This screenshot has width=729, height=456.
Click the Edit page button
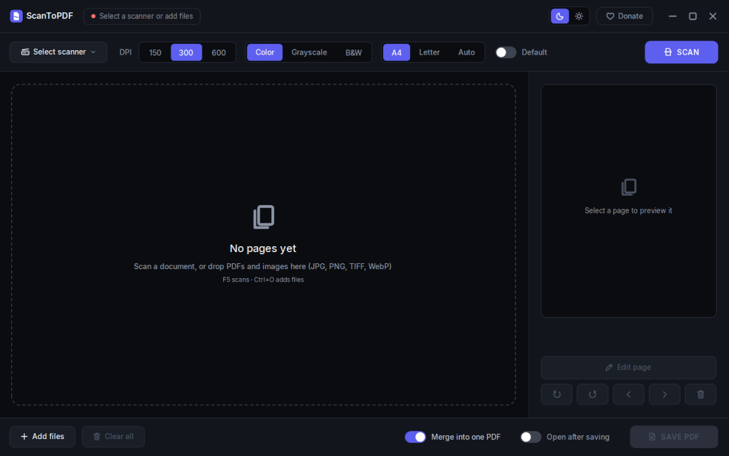pyautogui.click(x=629, y=367)
